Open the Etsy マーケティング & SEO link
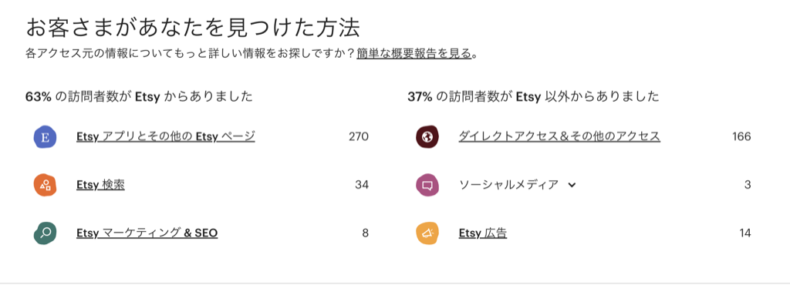 (x=147, y=233)
